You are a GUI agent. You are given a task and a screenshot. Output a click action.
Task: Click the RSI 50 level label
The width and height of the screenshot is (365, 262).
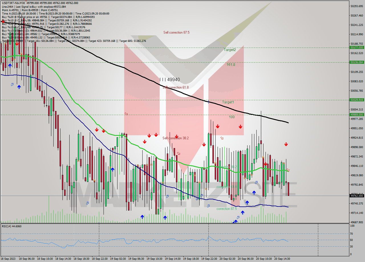pos(352,240)
